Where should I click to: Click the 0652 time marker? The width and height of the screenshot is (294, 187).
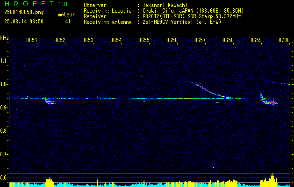[60, 40]
